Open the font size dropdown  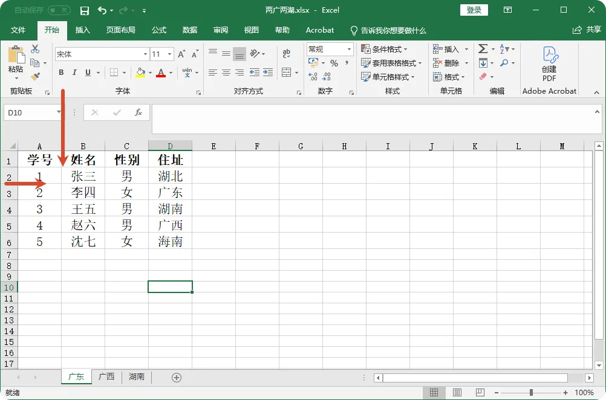coord(169,54)
